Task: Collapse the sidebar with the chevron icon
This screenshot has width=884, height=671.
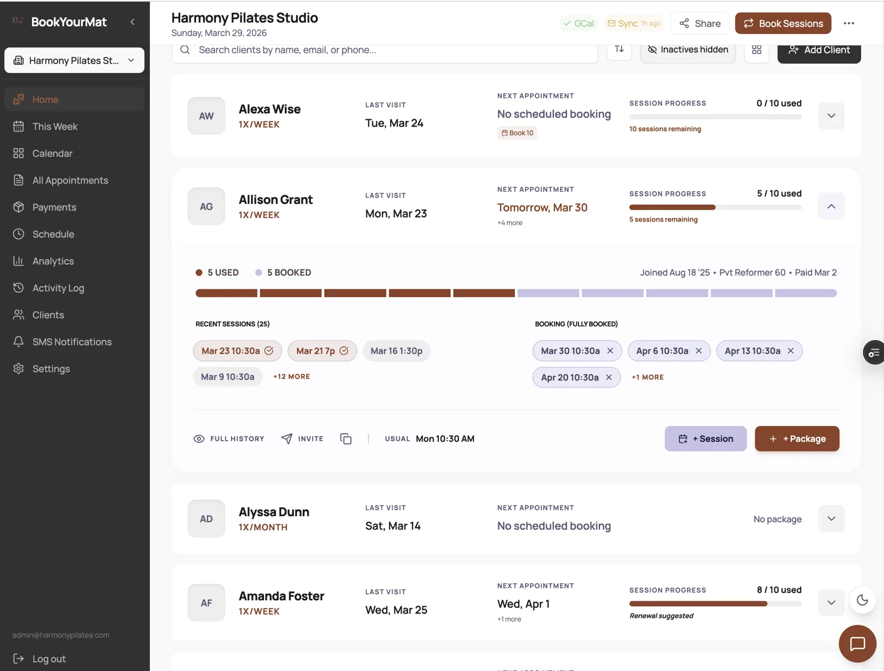Action: click(132, 22)
